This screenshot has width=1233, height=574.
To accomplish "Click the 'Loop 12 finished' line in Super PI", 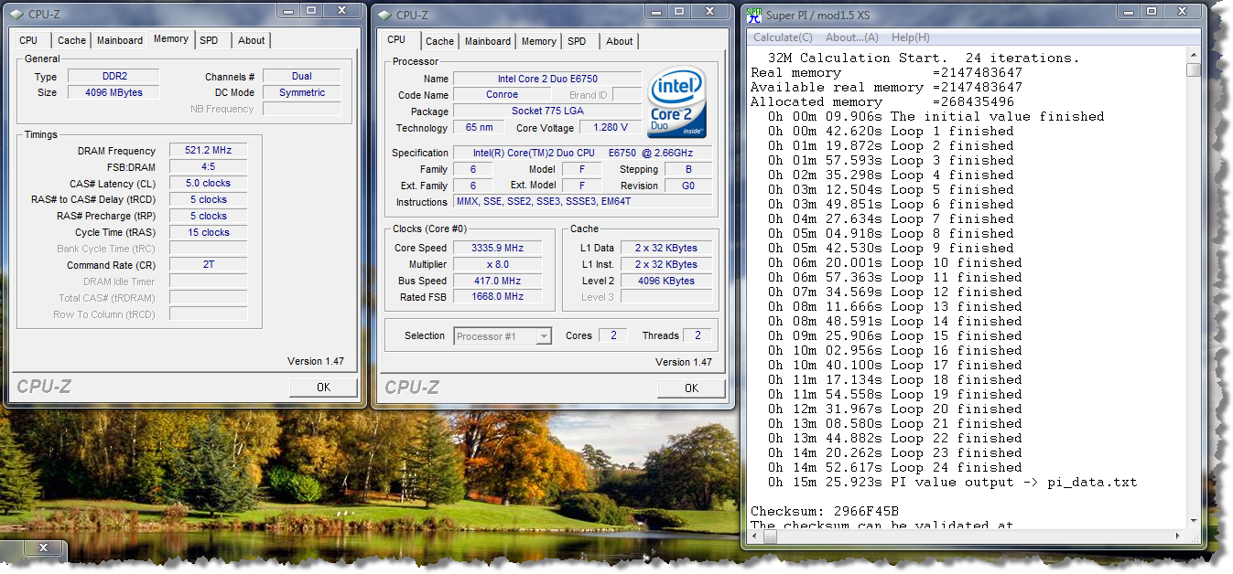I will [895, 292].
